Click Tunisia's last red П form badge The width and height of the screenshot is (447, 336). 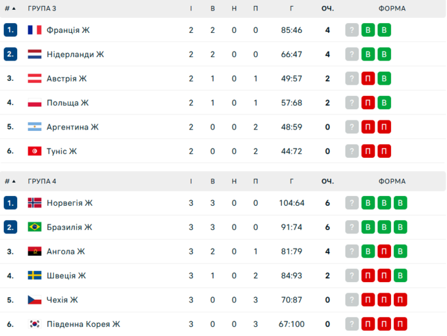(x=385, y=151)
